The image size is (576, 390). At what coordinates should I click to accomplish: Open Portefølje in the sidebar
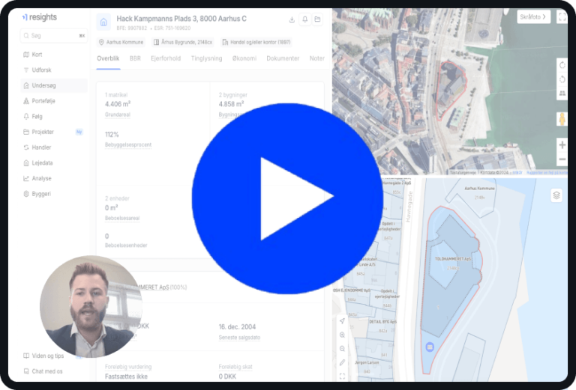coord(43,101)
